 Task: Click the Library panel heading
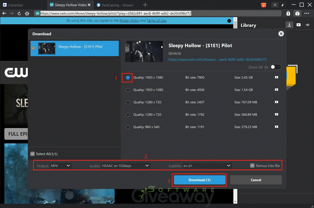click(248, 25)
